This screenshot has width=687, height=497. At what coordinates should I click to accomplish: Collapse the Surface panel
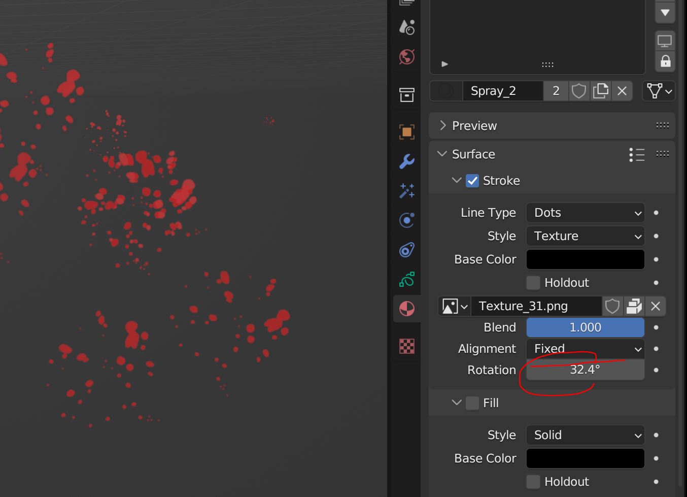tap(442, 154)
